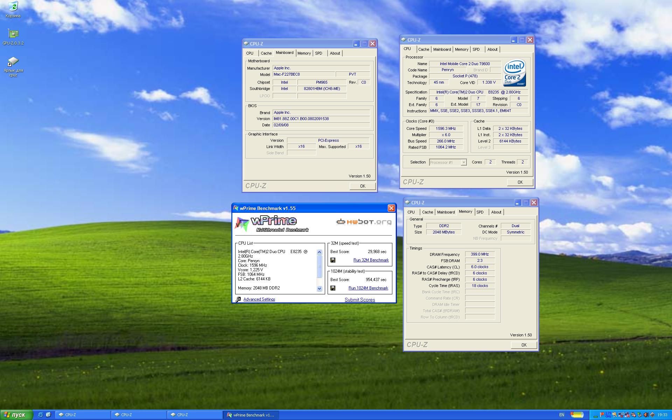Click the red flag tray icon
Image resolution: width=672 pixels, height=420 pixels.
pyautogui.click(x=602, y=415)
